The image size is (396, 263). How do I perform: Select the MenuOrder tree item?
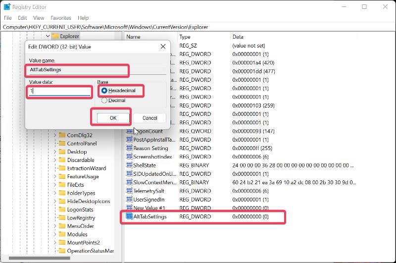pos(80,226)
